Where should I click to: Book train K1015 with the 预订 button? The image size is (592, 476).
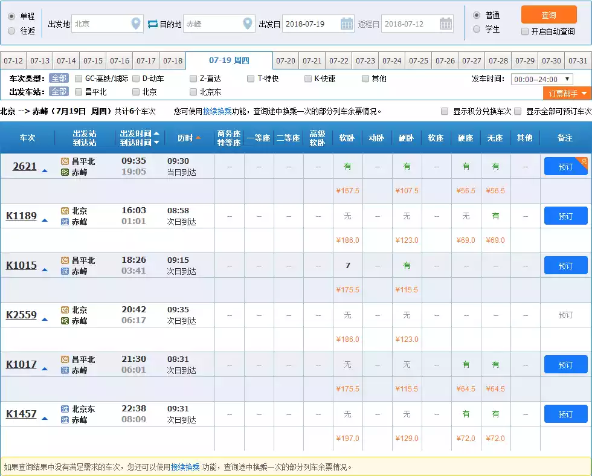coord(565,265)
